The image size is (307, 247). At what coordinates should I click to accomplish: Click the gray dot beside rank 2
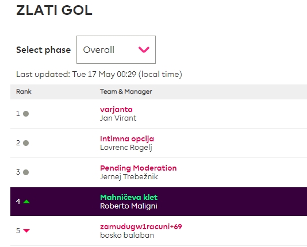(x=26, y=143)
